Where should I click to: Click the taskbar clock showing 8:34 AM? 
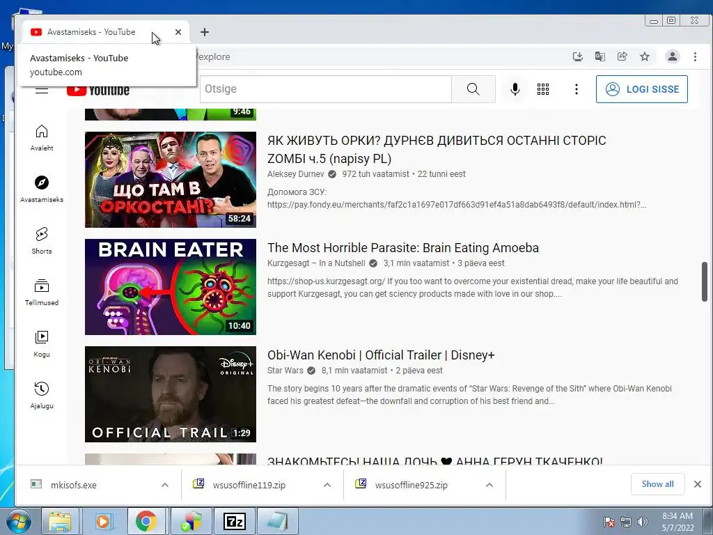click(677, 522)
